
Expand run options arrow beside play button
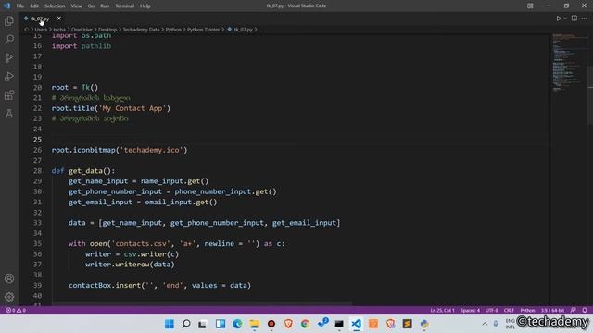565,18
